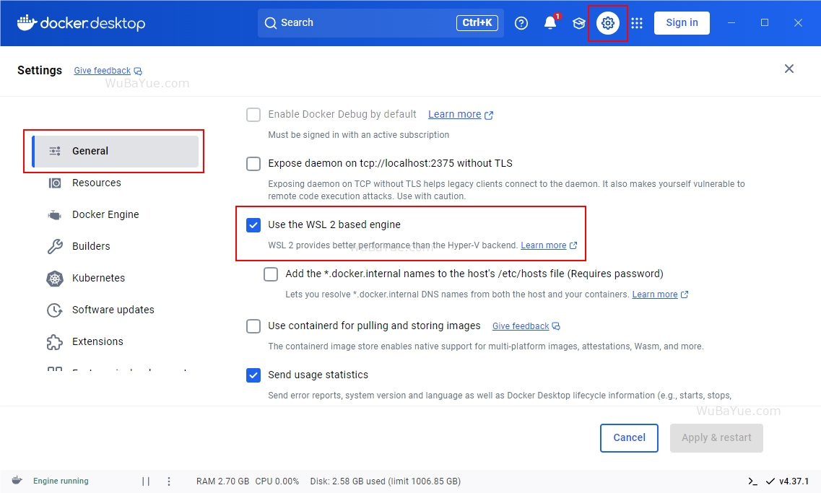Enable Use containerd for pulling and storing images
This screenshot has height=493, width=821.
click(x=253, y=326)
